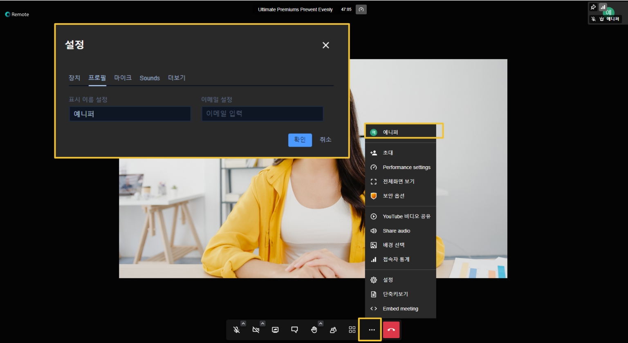Unmute the microphone in the bottom toolbar
Viewport: 628px width, 343px height.
tap(236, 330)
